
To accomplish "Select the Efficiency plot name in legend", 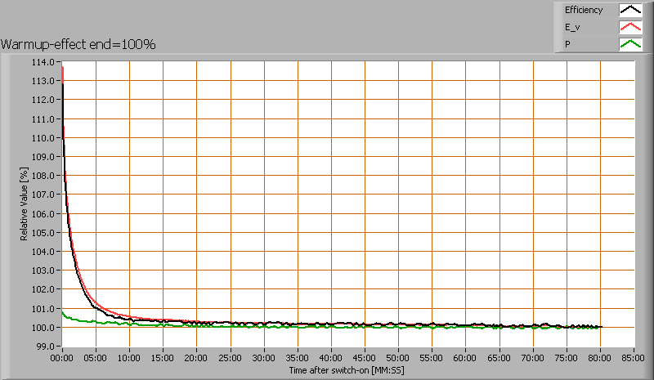I will 583,11.
